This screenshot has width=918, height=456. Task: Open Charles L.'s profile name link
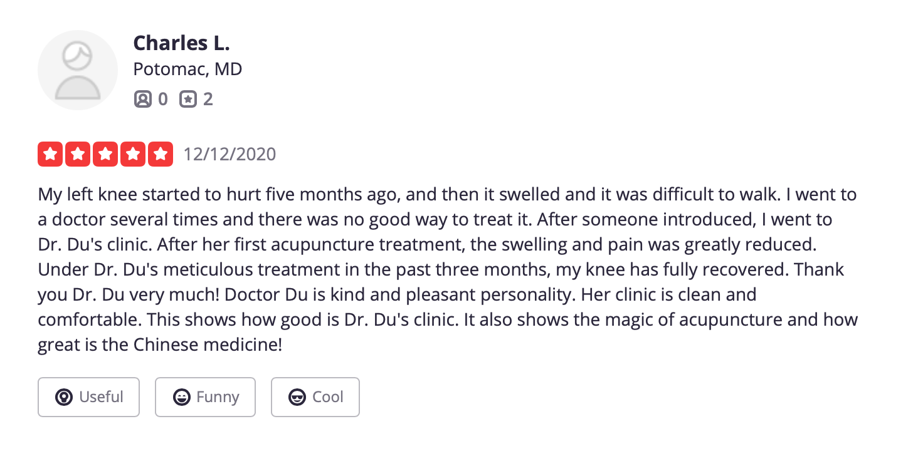(181, 43)
